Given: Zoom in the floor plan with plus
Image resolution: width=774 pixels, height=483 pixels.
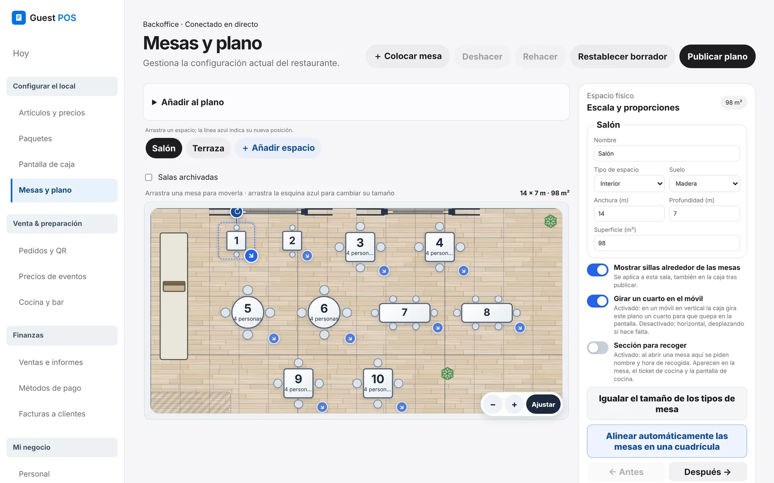Looking at the screenshot, I should [514, 405].
